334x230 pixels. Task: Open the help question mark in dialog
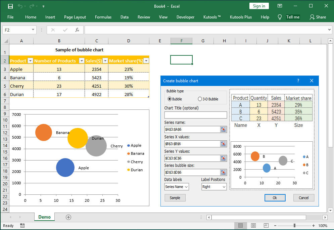pyautogui.click(x=298, y=81)
